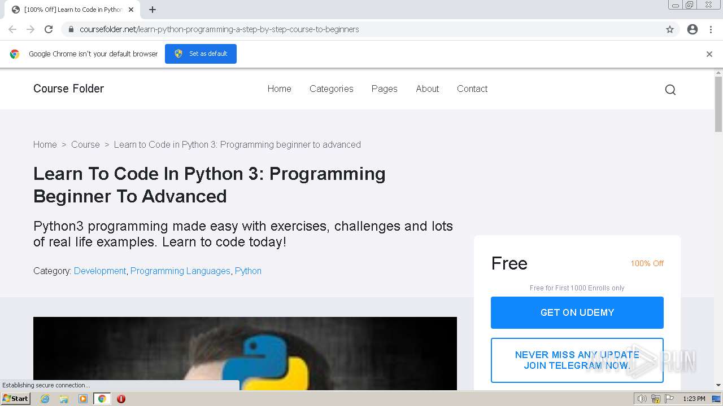Open the Categories menu item
This screenshot has height=406, width=723.
point(332,89)
